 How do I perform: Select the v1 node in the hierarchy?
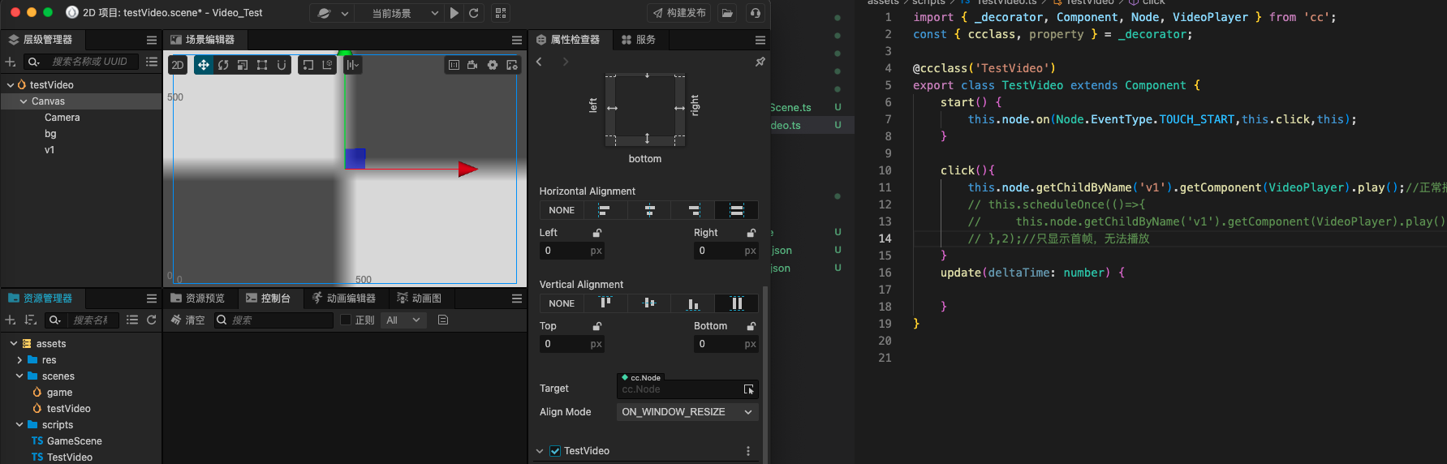(x=50, y=150)
